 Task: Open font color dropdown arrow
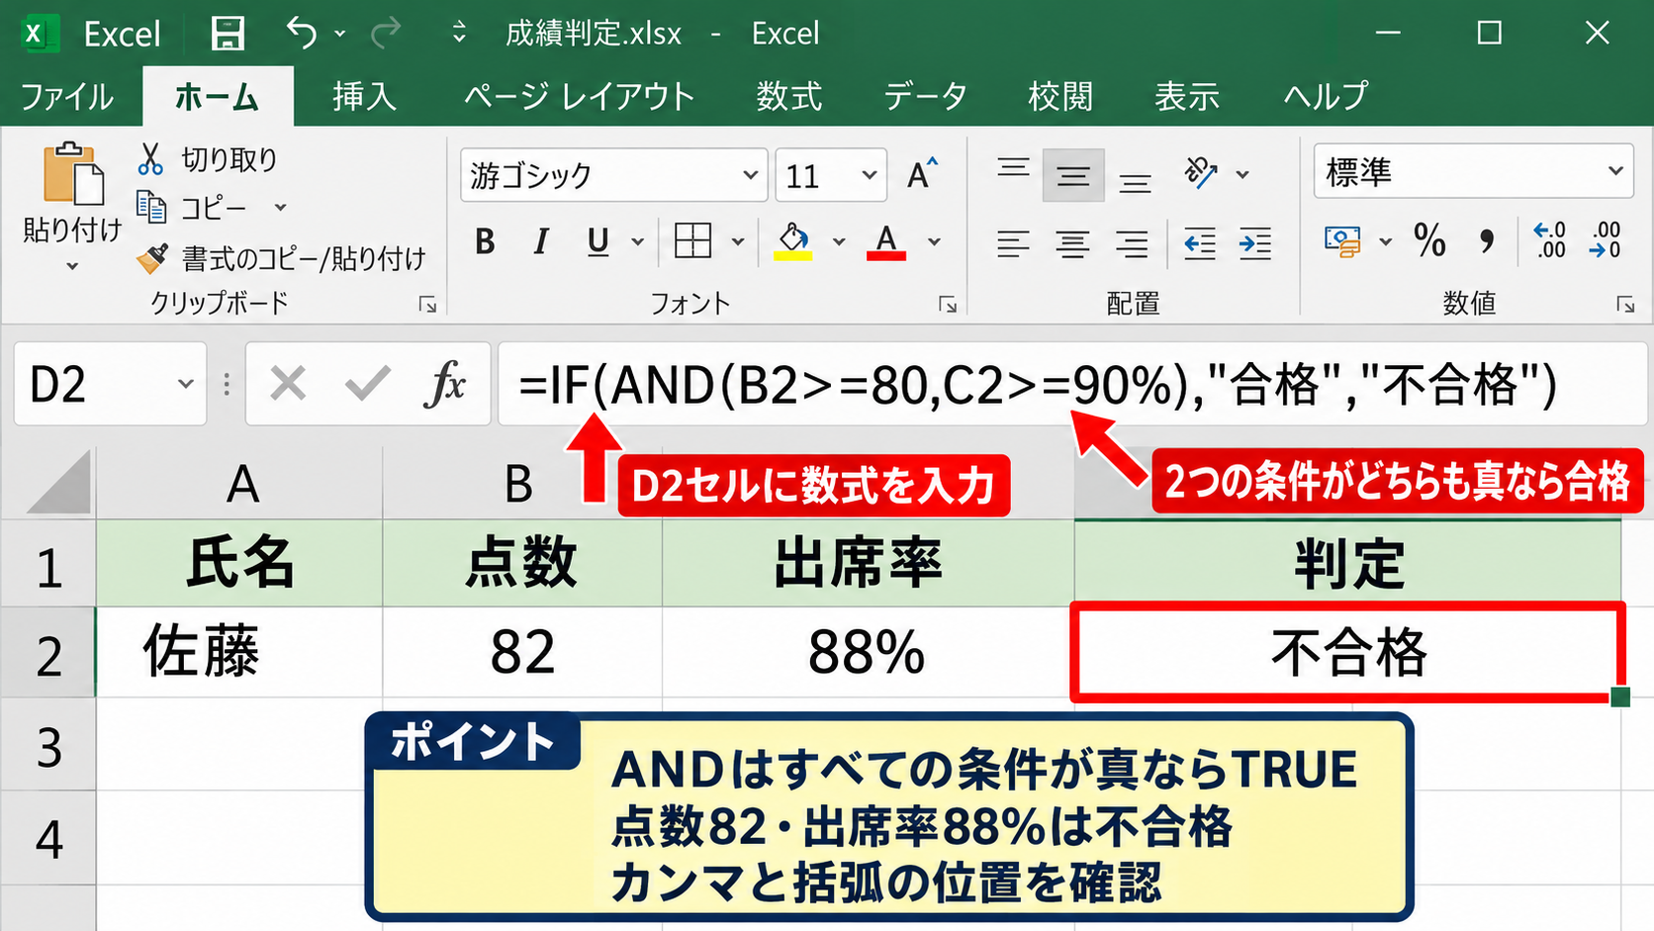[934, 241]
